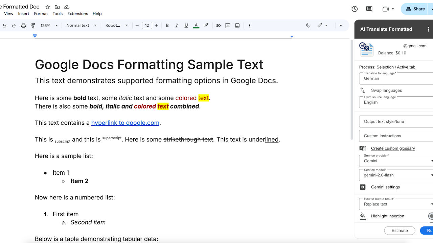Click the Highlight insertion paint bucket icon

point(363,216)
